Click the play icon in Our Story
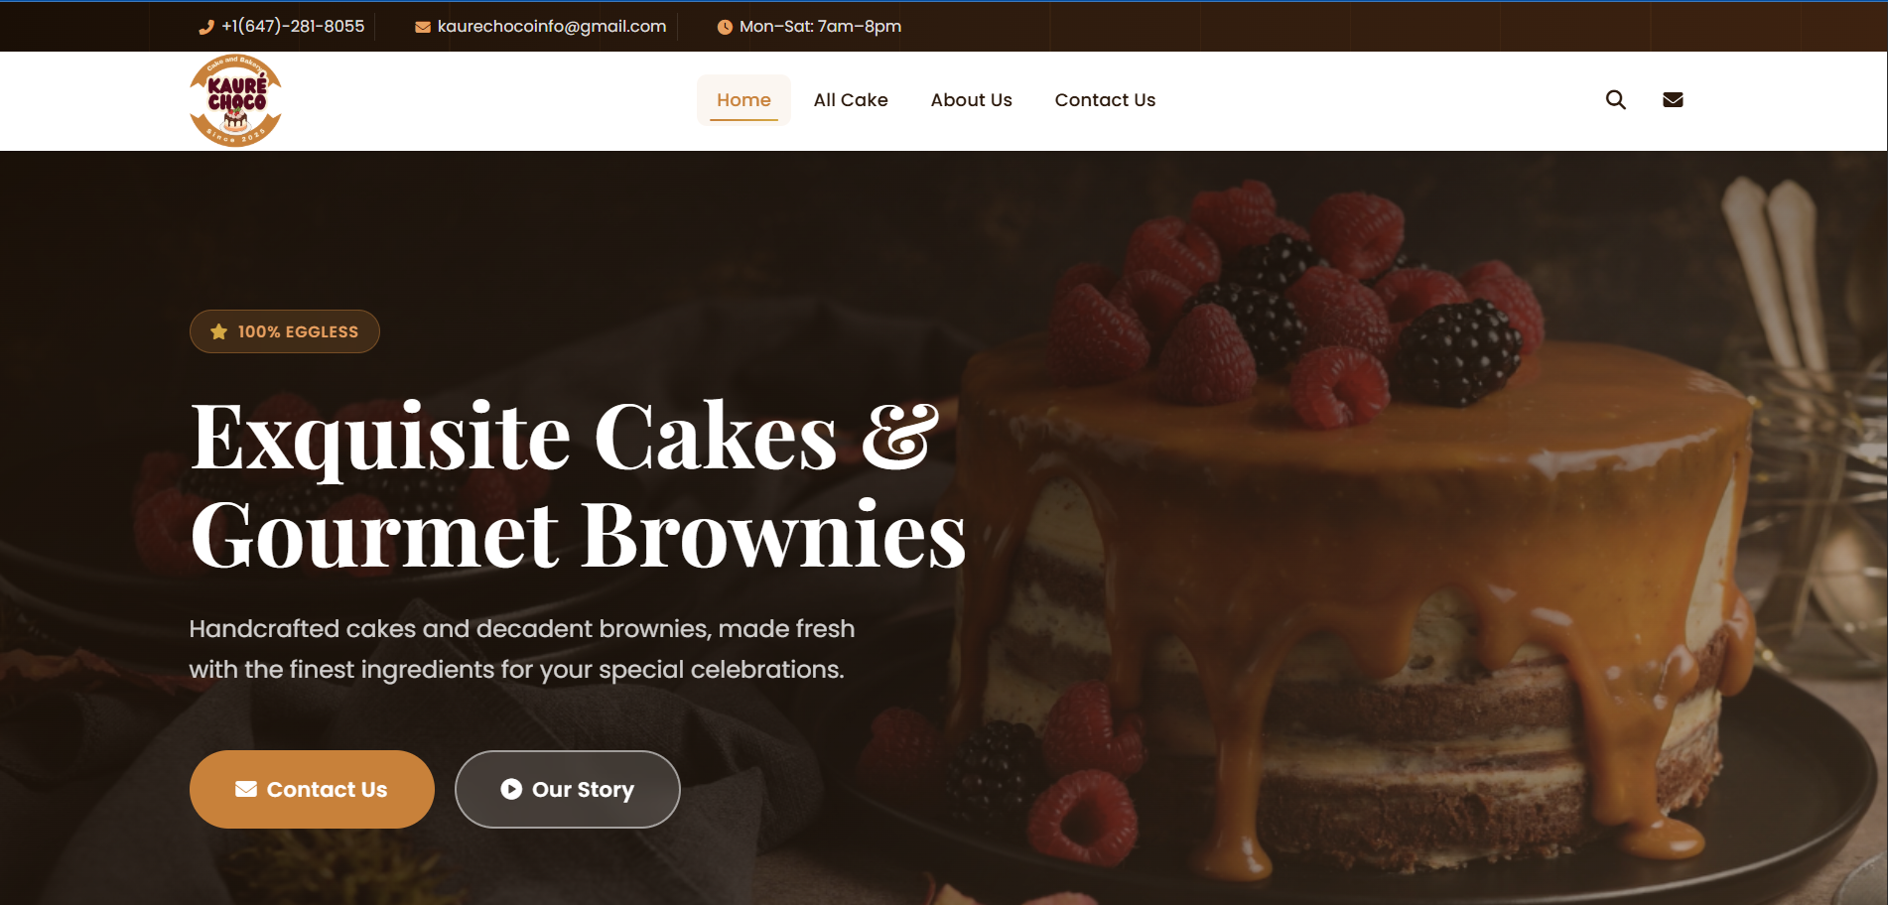1888x905 pixels. pyautogui.click(x=511, y=789)
